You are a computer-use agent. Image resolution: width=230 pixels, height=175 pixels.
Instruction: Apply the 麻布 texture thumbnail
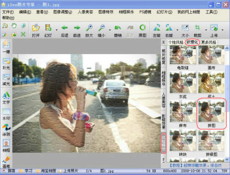click(183, 111)
